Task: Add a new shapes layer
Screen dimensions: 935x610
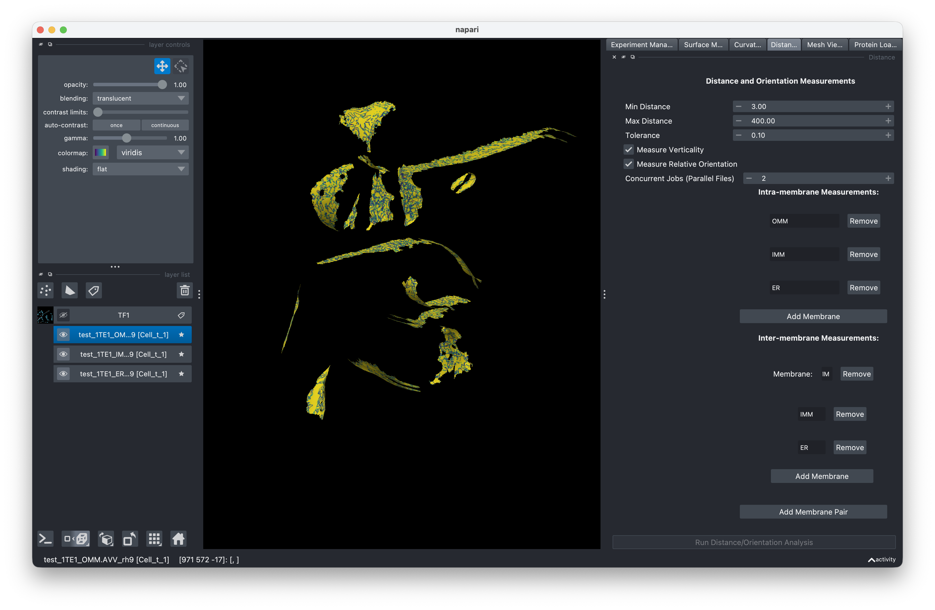Action: point(70,291)
